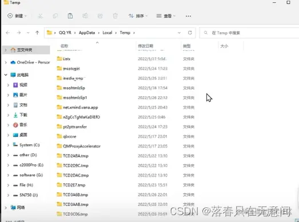Click the Temp breadcrumb segment

pos(125,33)
